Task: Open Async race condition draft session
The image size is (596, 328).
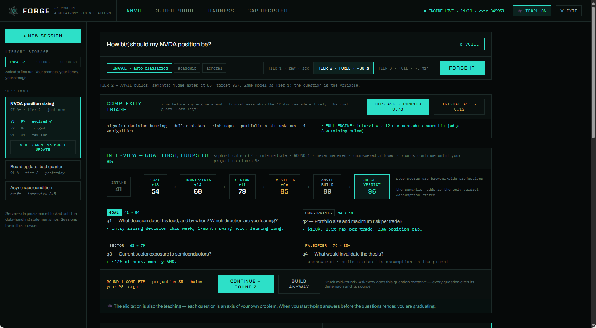Action: pos(43,191)
